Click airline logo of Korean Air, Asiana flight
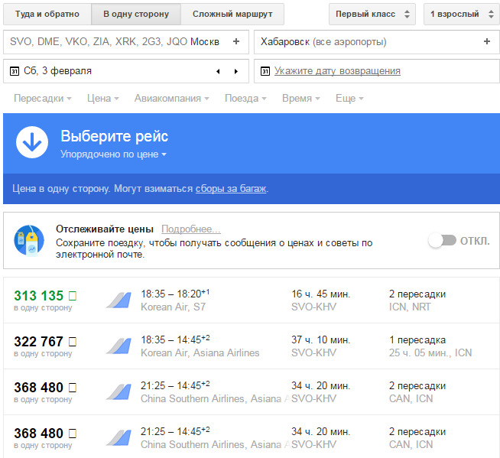The image size is (500, 458). (x=119, y=346)
